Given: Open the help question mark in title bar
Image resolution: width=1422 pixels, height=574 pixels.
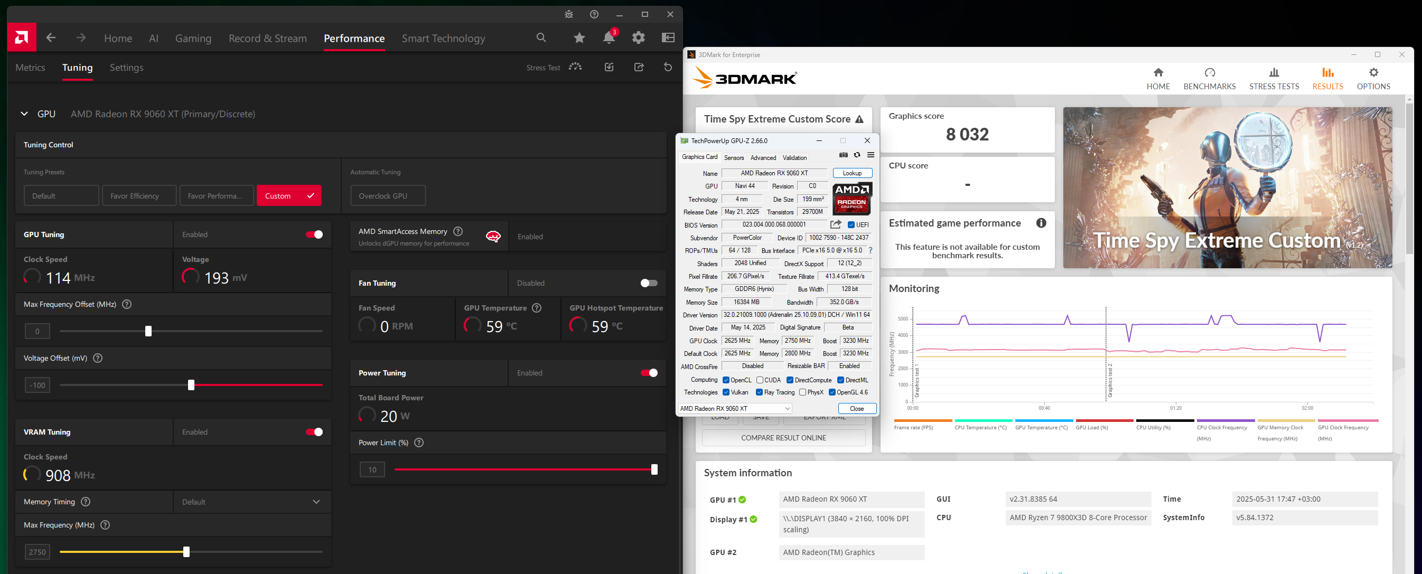Looking at the screenshot, I should (594, 14).
